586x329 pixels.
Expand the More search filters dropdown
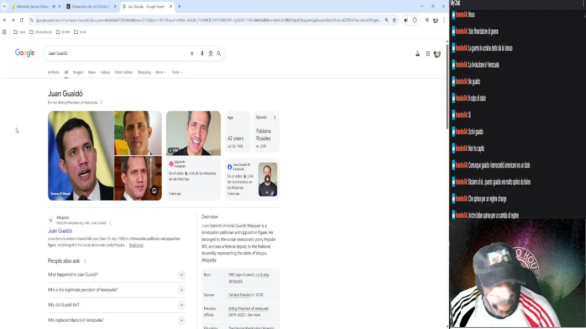tap(160, 72)
